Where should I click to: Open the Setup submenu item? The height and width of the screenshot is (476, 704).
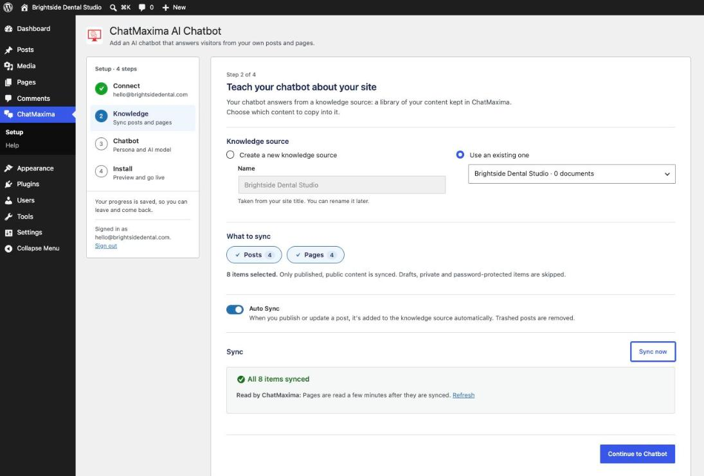pos(14,132)
